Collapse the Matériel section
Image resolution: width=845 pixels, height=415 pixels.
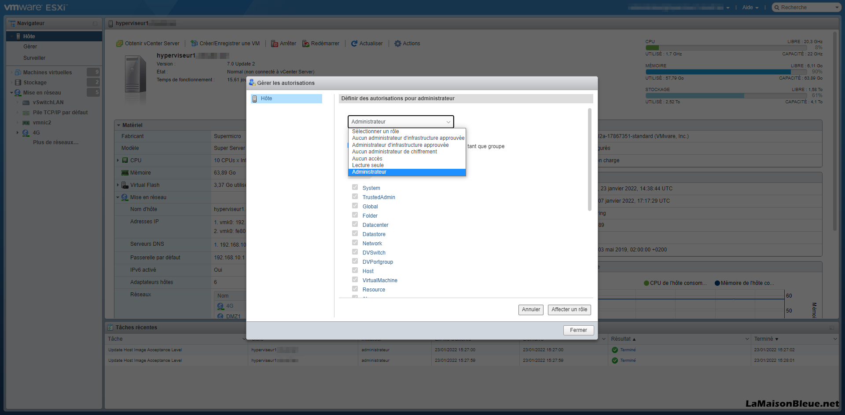(118, 125)
